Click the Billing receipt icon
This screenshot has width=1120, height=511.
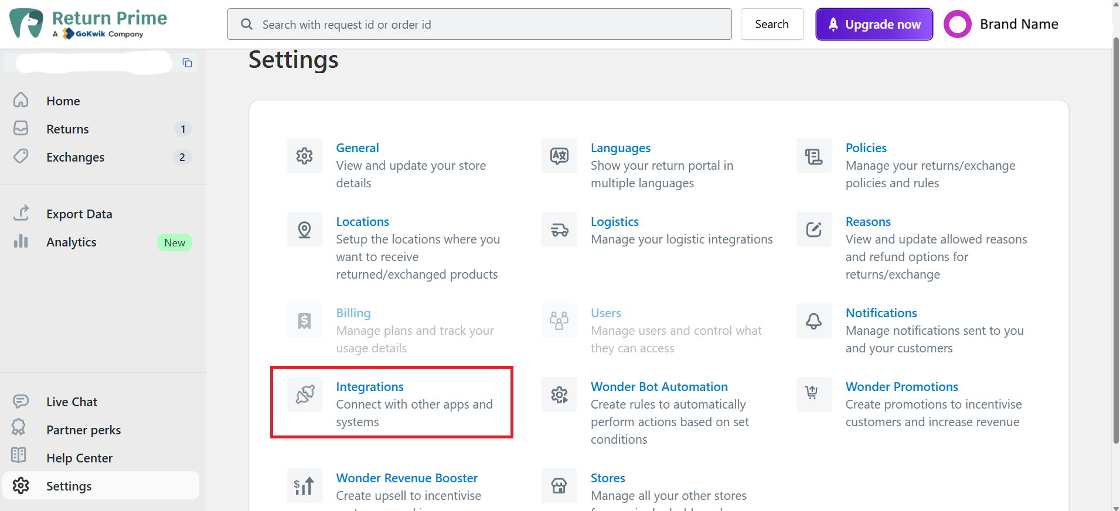click(x=305, y=321)
